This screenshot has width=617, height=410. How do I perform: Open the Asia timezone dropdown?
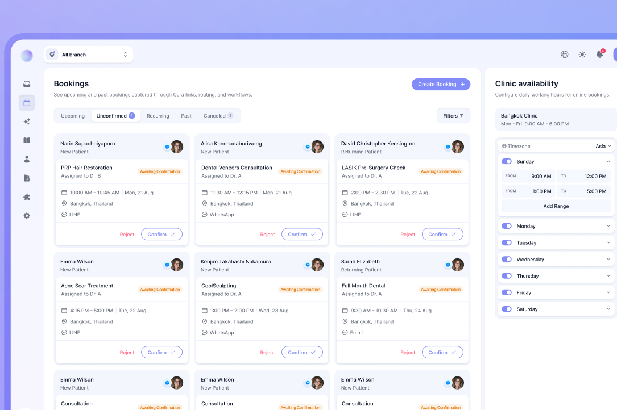click(603, 147)
